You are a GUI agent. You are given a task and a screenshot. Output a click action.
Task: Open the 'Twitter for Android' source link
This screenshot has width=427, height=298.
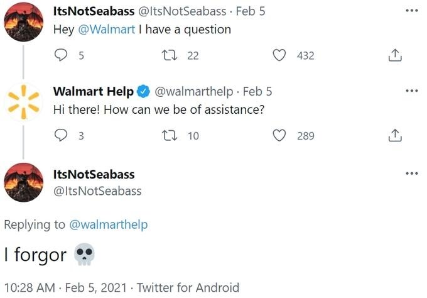[188, 288]
